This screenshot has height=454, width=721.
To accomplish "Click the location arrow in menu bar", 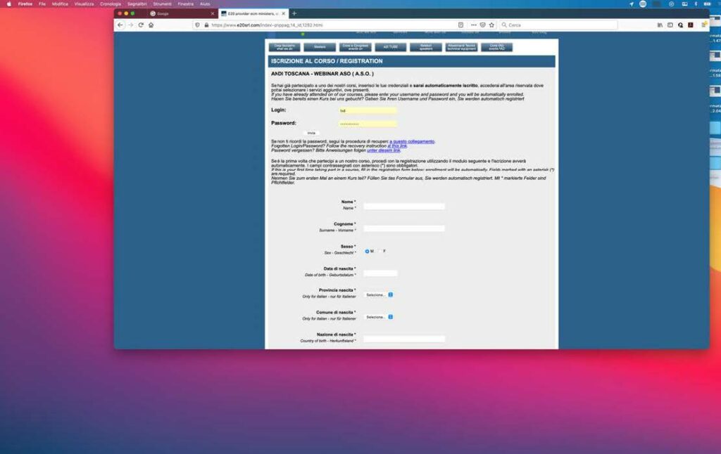I will click(632, 4).
